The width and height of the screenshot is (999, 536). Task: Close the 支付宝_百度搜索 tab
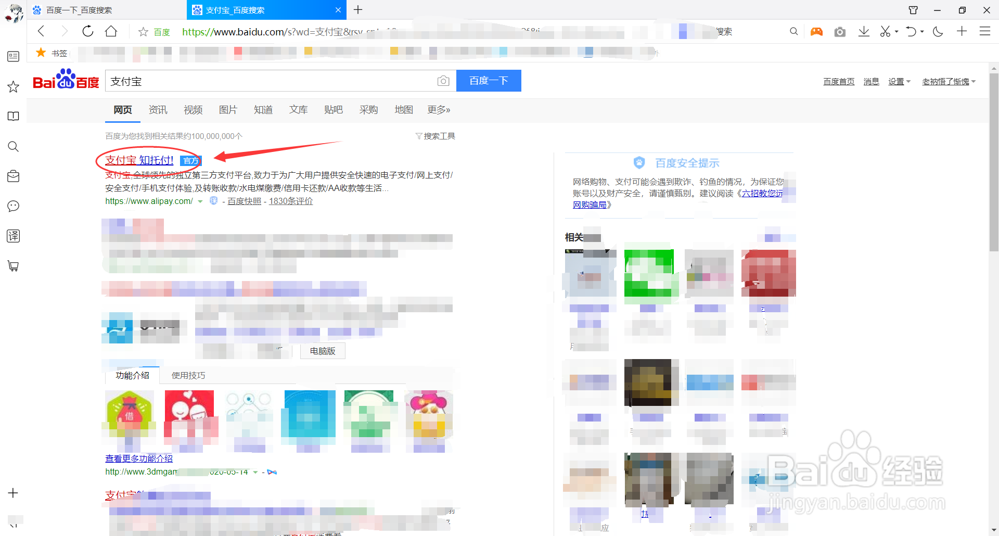pyautogui.click(x=338, y=10)
